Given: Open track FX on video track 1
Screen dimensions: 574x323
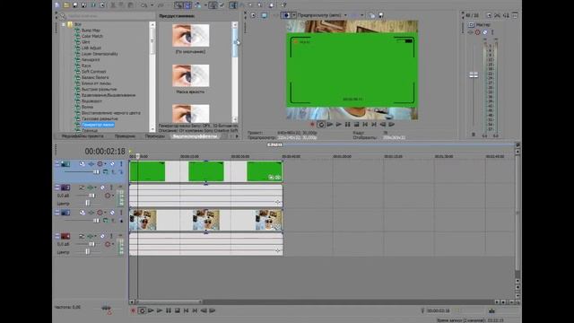Looking at the screenshot, I should (91, 164).
